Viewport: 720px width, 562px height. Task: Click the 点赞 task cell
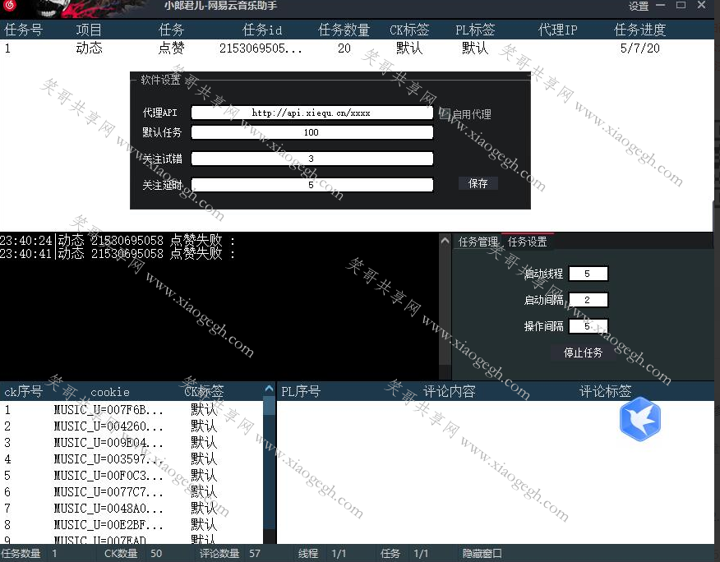tap(171, 48)
